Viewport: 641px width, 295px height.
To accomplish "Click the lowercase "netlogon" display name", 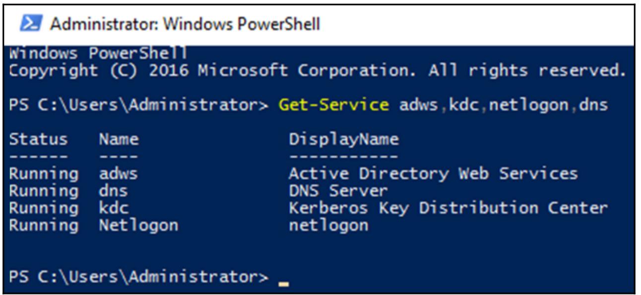I will (x=328, y=226).
